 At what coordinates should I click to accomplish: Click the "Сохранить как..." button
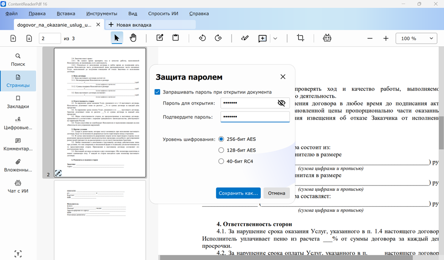(x=238, y=193)
